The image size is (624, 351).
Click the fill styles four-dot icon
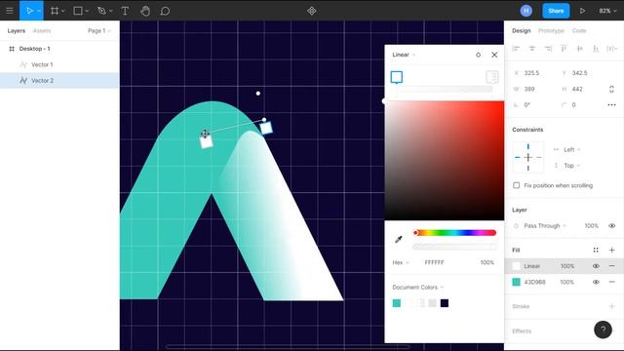596,250
